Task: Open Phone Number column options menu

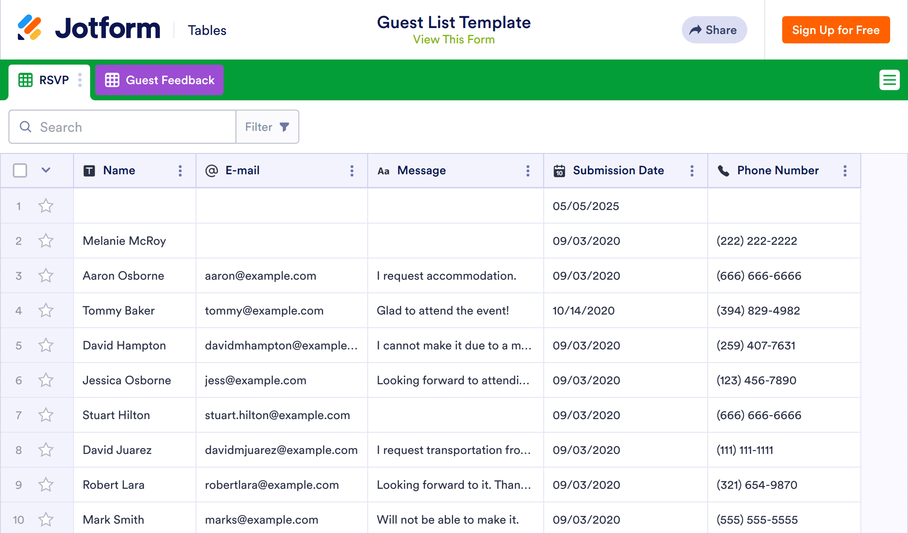Action: click(x=845, y=171)
